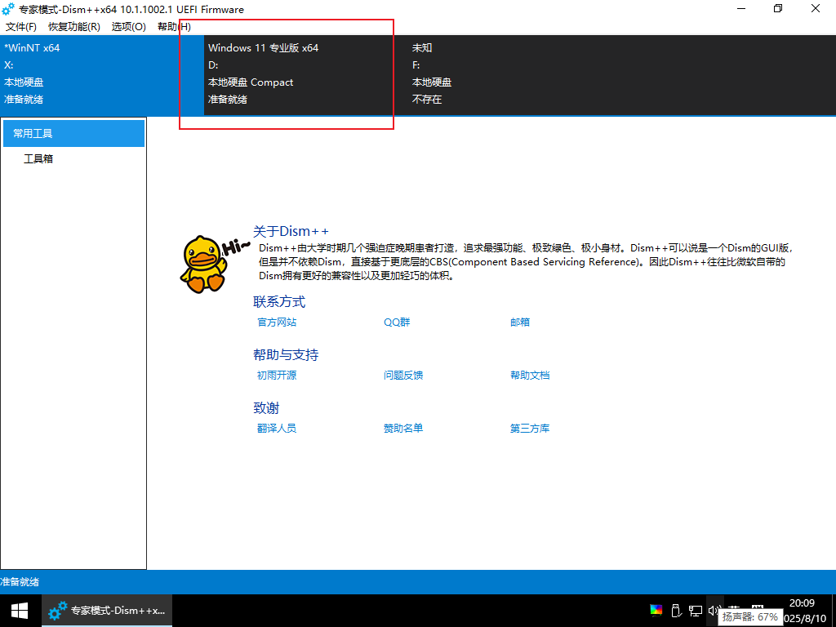Select the *WinNT x64 X: image tile
The image size is (836, 627).
click(x=102, y=75)
